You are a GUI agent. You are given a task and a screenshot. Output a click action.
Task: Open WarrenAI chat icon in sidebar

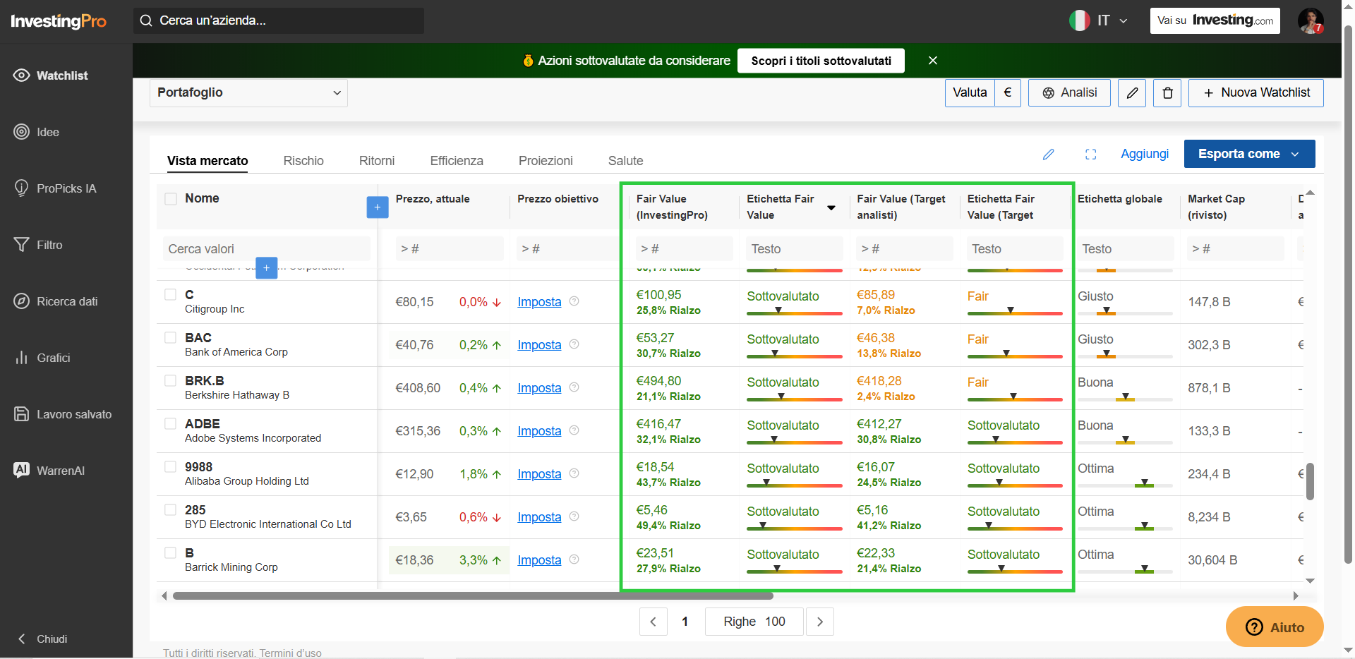pos(21,470)
